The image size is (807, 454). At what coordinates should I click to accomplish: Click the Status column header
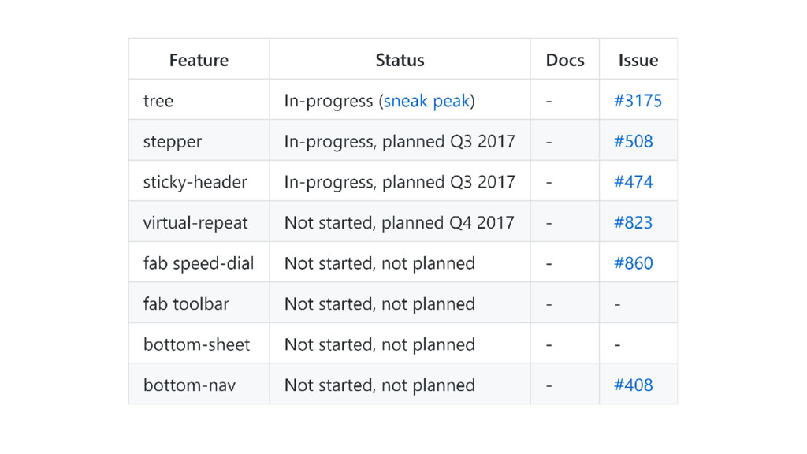click(400, 60)
